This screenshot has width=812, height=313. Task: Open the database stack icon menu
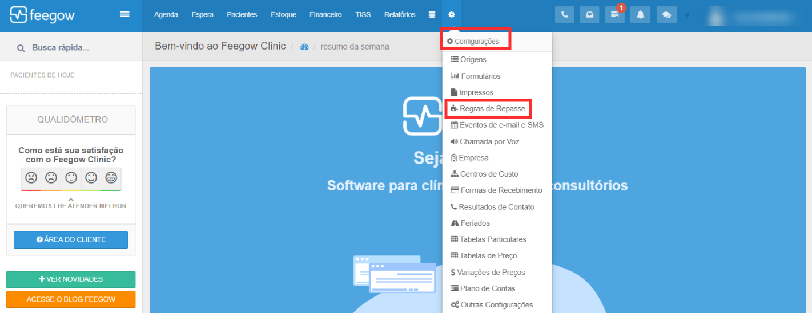pyautogui.click(x=432, y=15)
